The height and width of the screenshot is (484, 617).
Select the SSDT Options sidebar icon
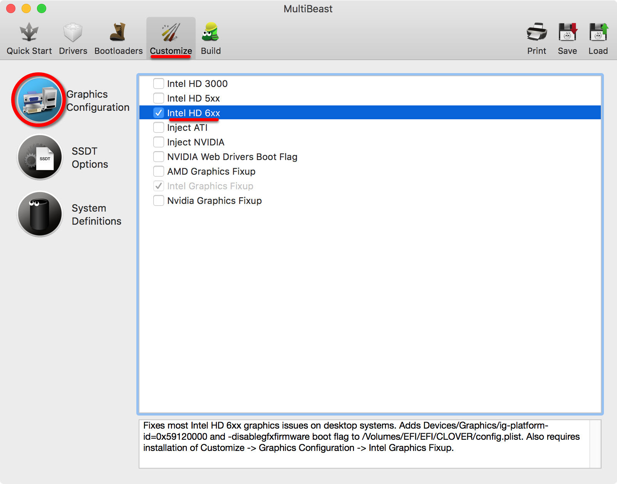40,157
